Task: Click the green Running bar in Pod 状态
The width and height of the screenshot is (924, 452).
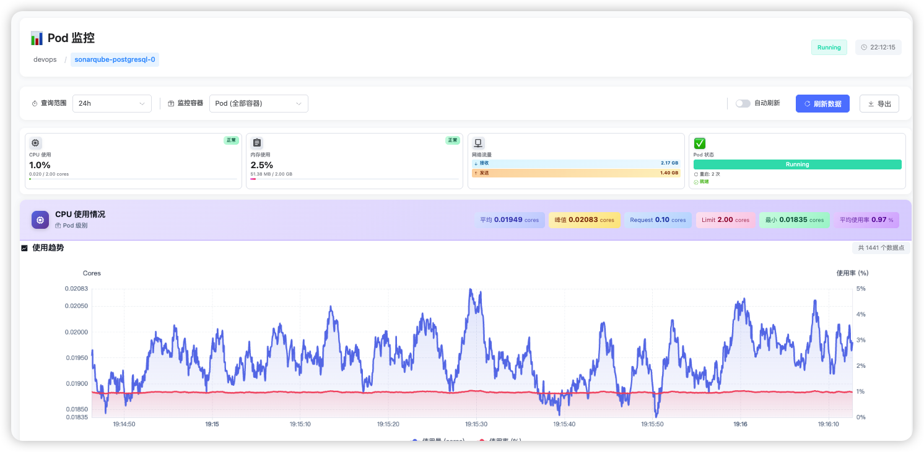Action: pyautogui.click(x=797, y=164)
